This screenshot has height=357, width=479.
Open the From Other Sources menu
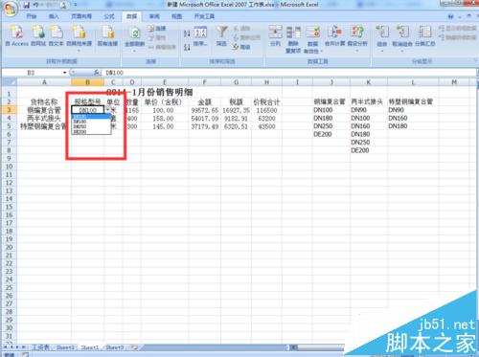tap(79, 37)
